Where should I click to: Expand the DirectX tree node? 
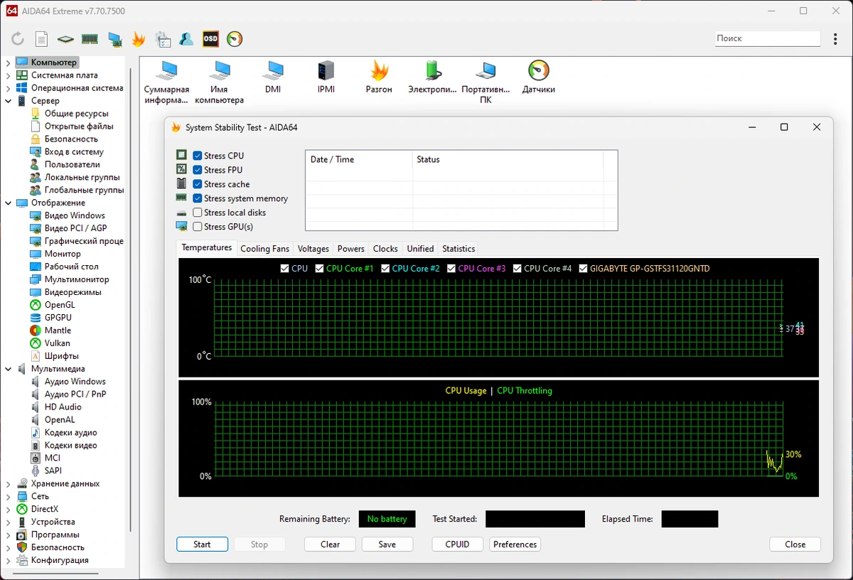point(8,510)
